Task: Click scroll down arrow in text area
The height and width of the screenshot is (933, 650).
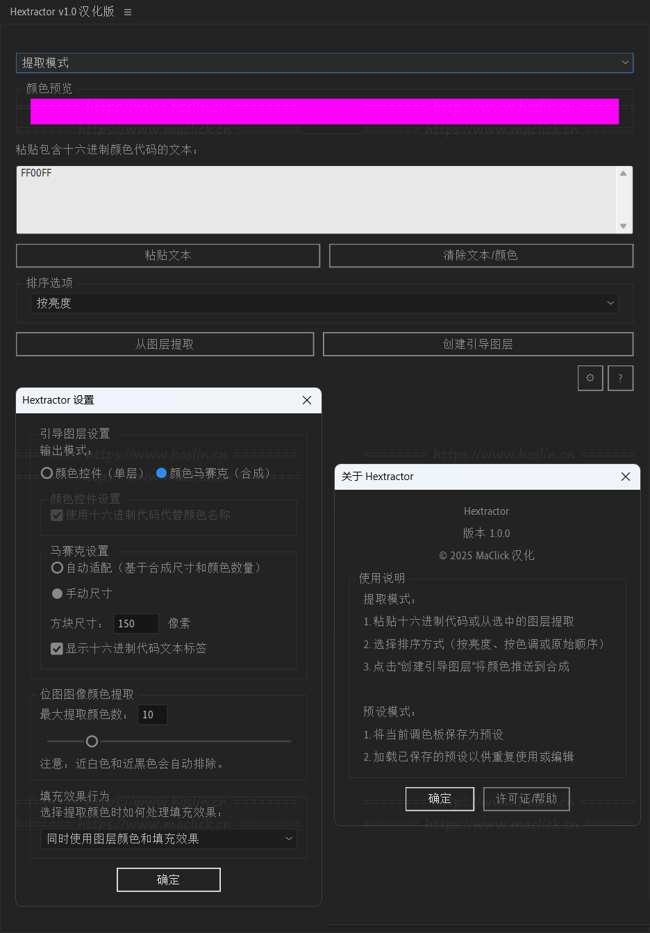Action: click(623, 226)
